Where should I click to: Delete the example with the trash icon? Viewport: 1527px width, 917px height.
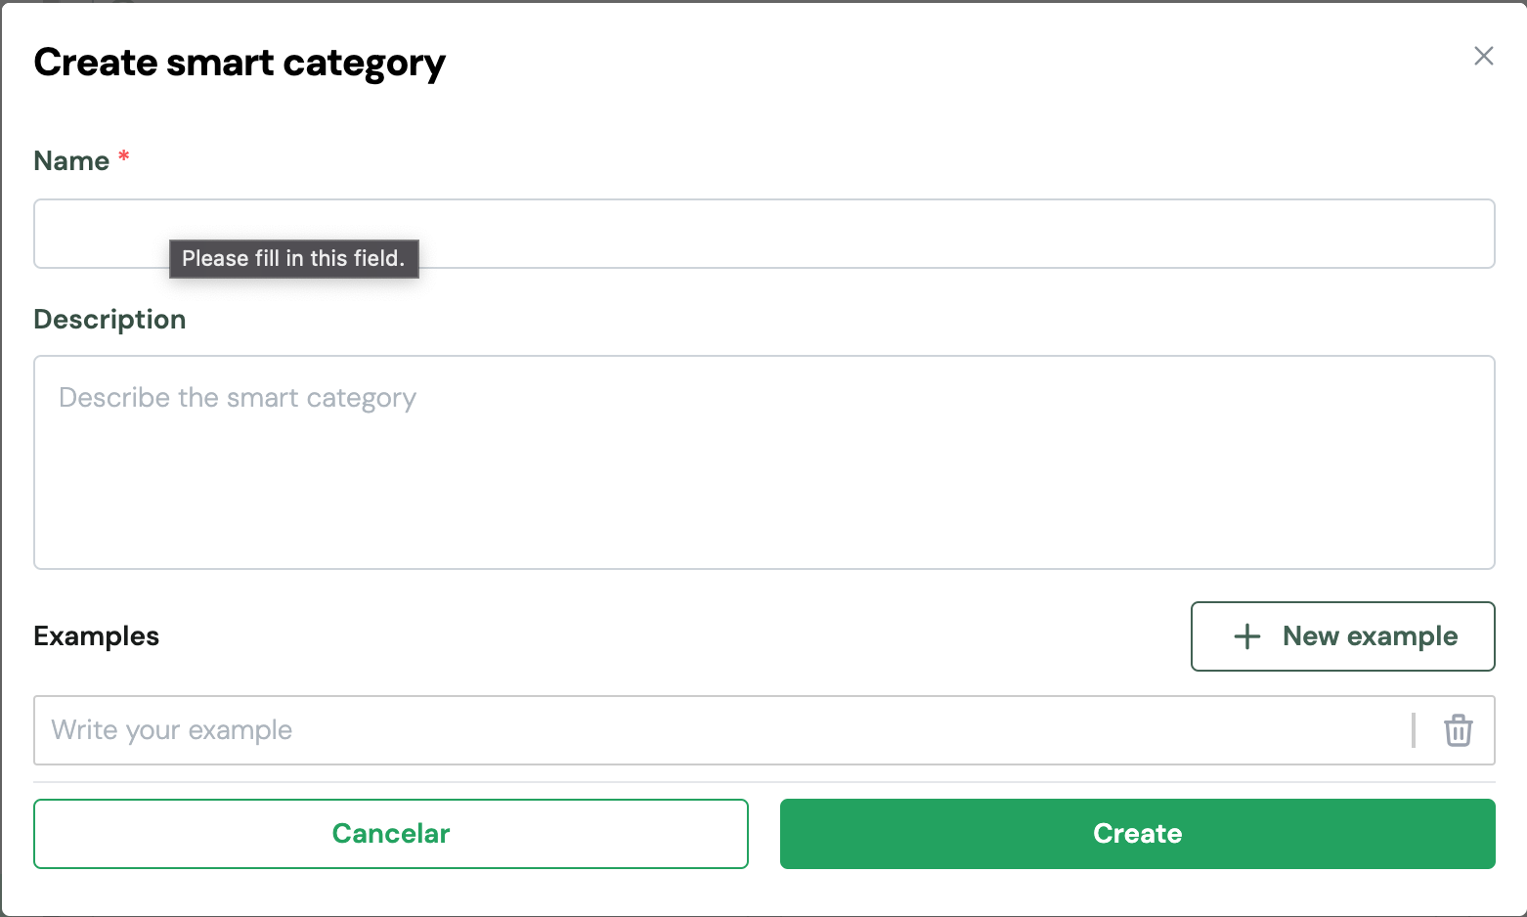coord(1458,730)
